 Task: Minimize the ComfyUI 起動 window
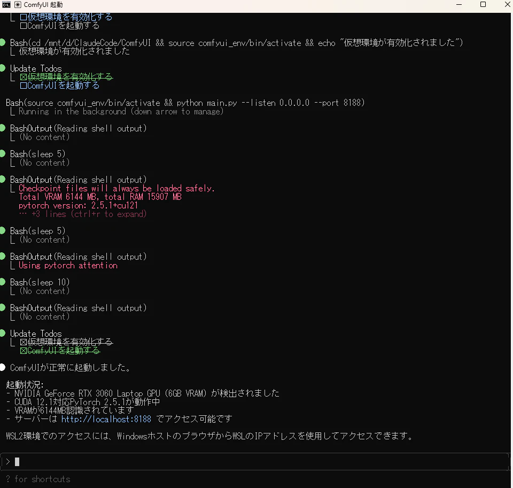(x=459, y=5)
